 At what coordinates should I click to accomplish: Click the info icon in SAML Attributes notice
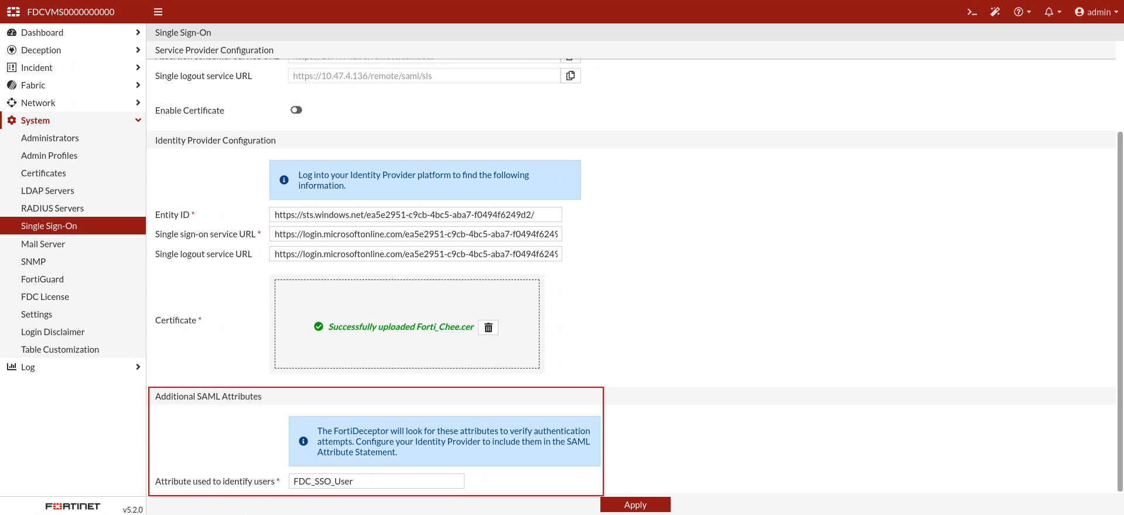point(303,441)
